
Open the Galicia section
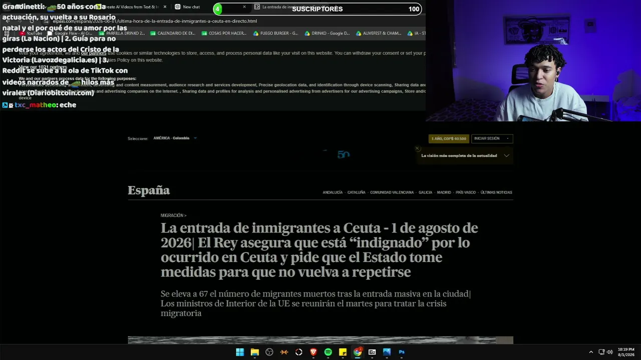[425, 192]
